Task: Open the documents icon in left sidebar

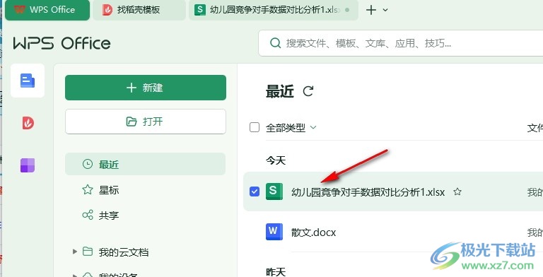Action: click(28, 81)
